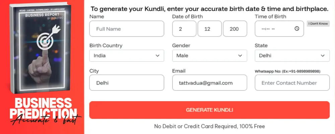Click the Generate Kundli button

209,110
